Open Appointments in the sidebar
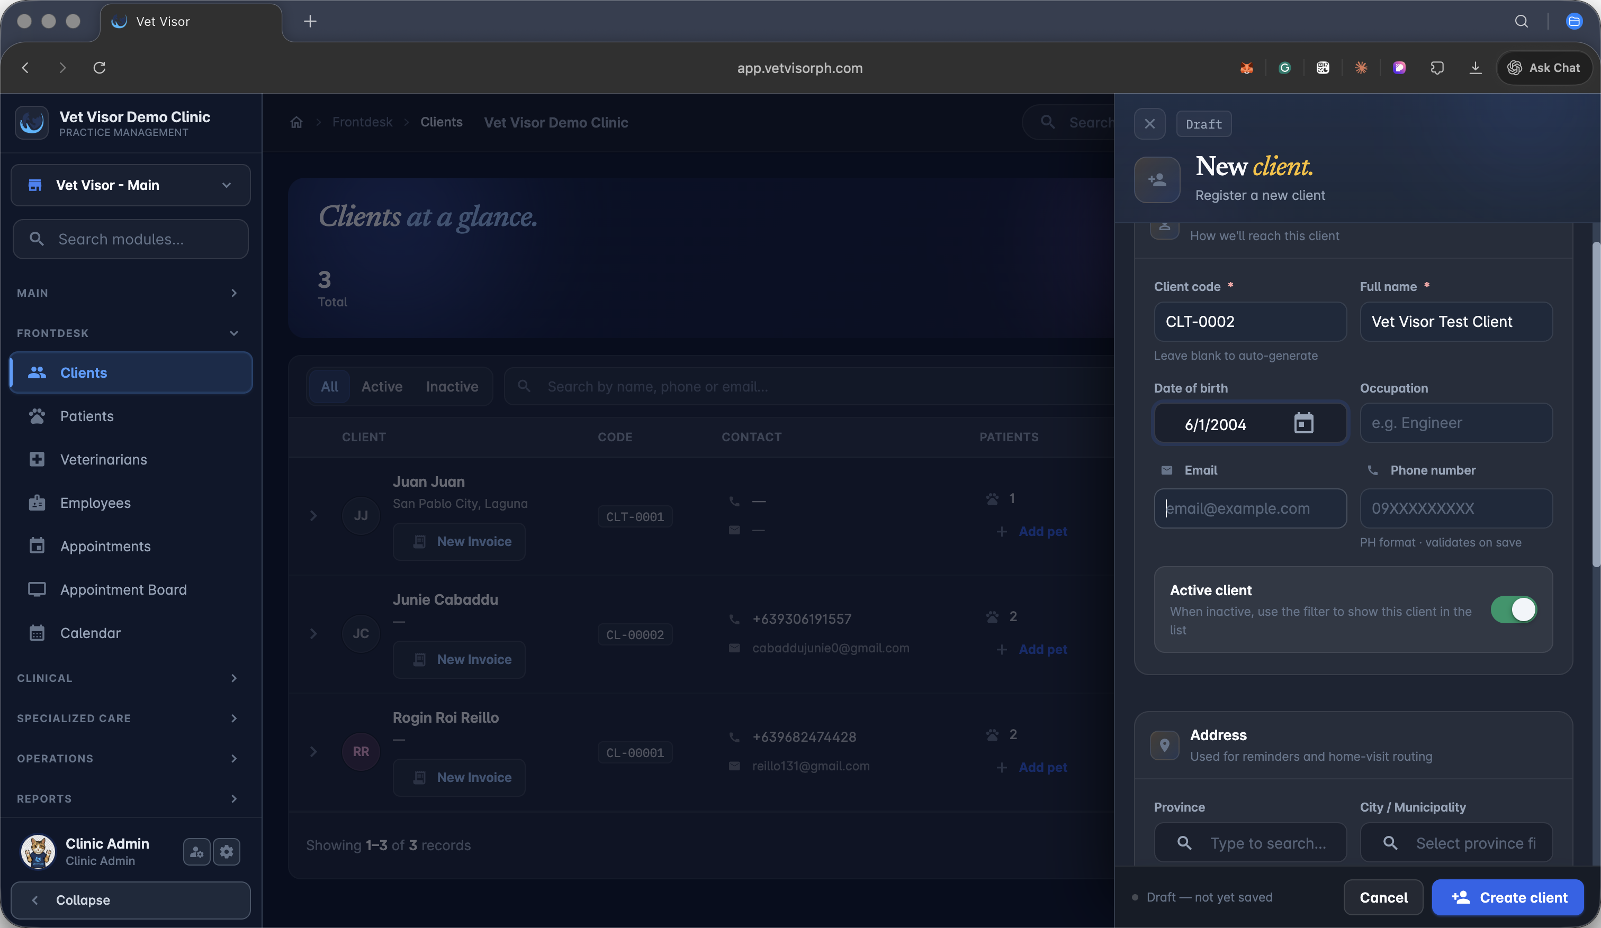1601x928 pixels. (131, 547)
